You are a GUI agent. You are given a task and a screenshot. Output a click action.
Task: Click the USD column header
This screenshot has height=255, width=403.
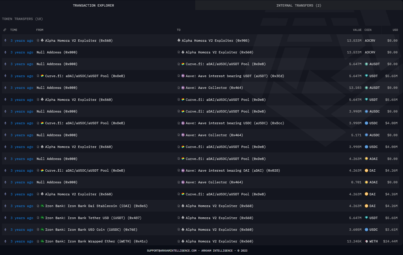point(395,30)
